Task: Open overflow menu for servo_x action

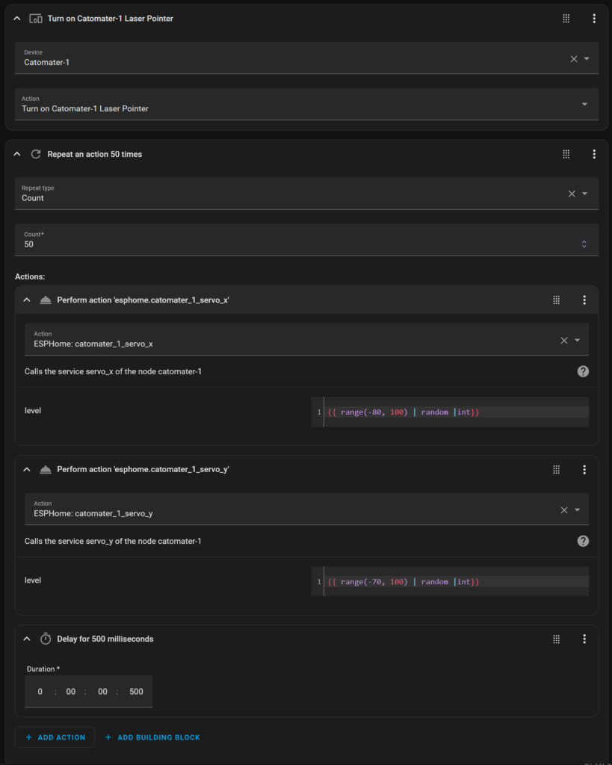Action: coord(584,300)
